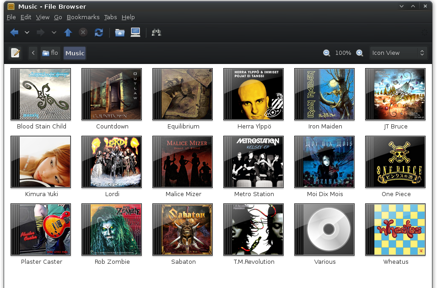Select the Sabaton folder cover
Viewport: 437px width, 288px height.
[183, 229]
